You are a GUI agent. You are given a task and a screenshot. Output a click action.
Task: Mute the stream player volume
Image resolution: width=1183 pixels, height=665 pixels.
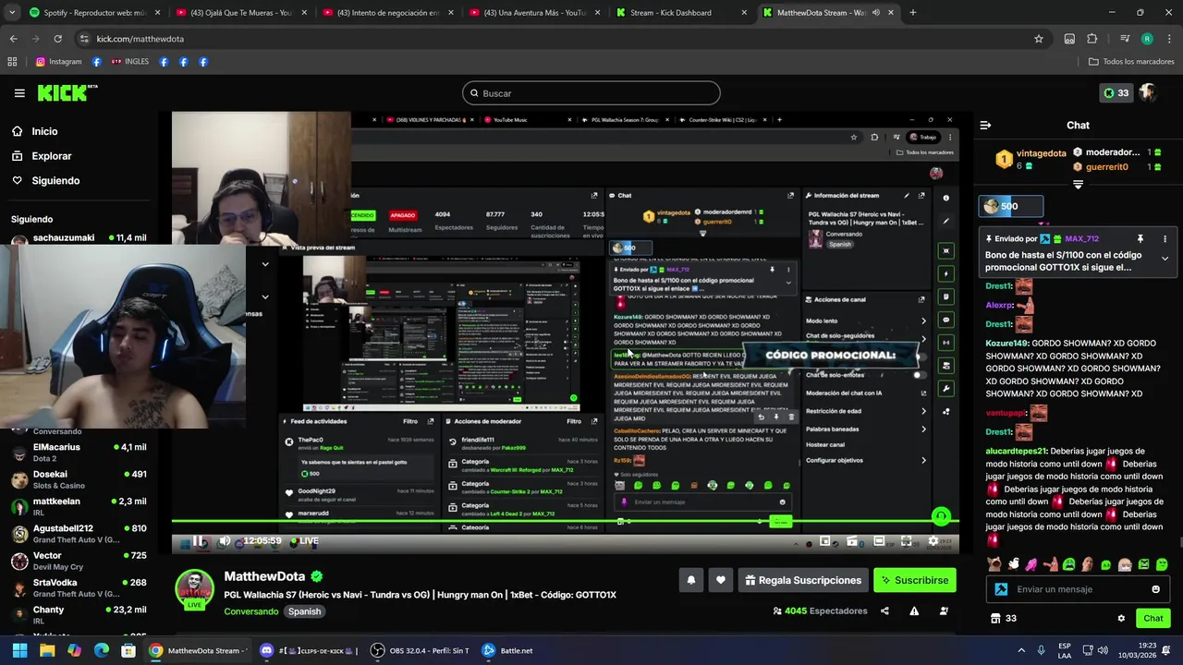click(x=225, y=541)
